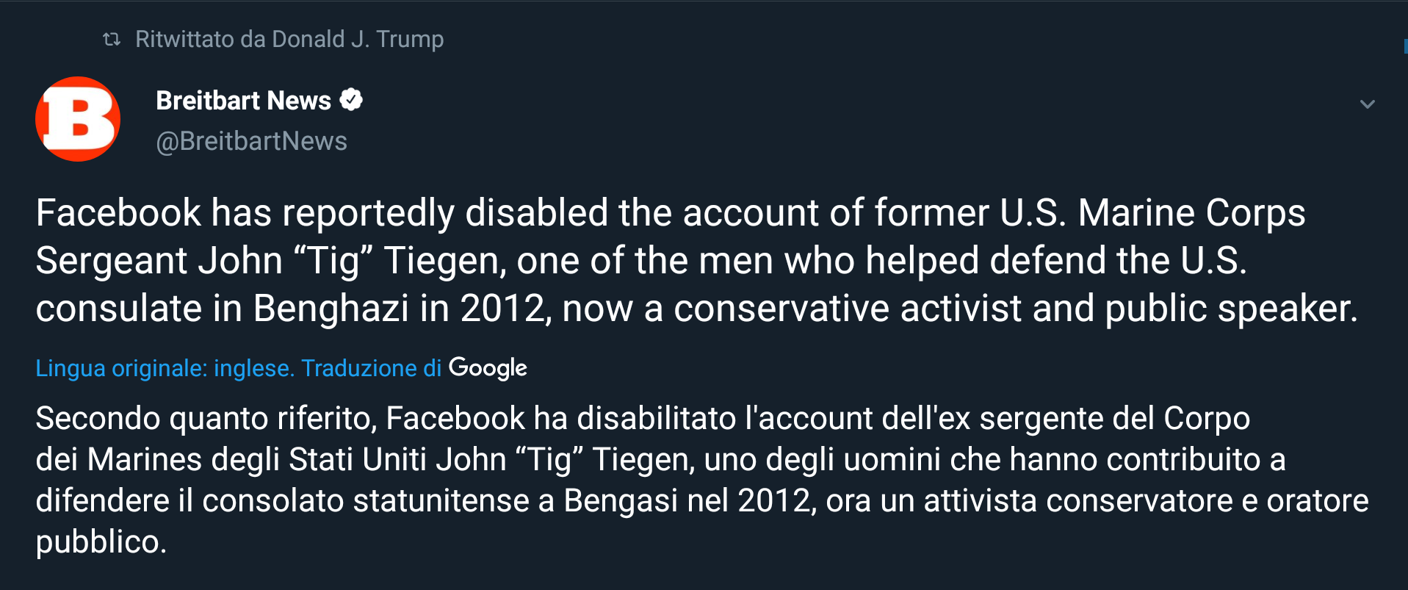The height and width of the screenshot is (590, 1408).
Task: Click the Breitbart News display name
Action: click(x=243, y=101)
